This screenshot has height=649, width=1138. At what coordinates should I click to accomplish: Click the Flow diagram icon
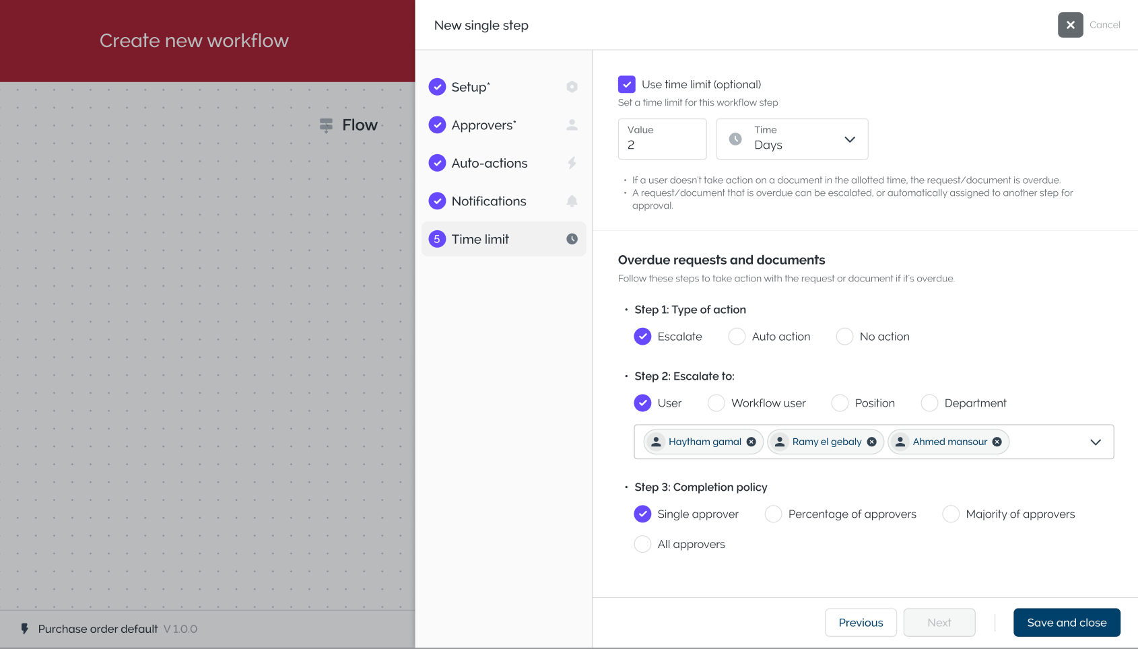click(x=327, y=125)
